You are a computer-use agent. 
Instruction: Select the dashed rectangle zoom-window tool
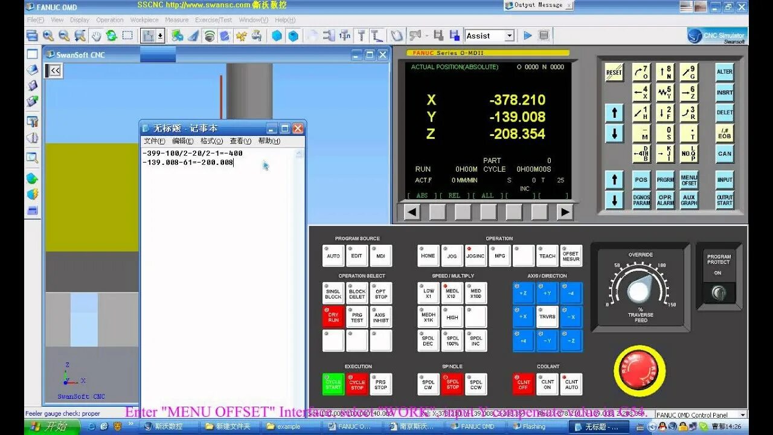click(x=127, y=36)
